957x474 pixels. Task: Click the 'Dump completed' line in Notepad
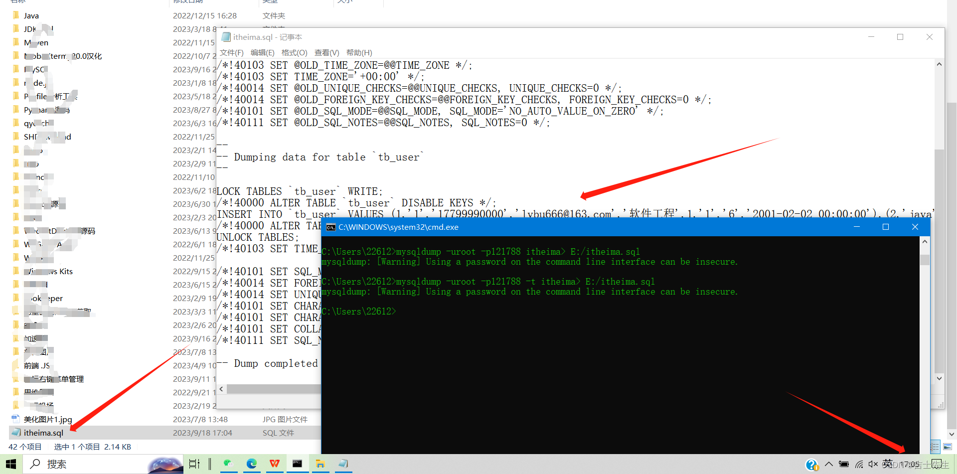[x=267, y=364]
